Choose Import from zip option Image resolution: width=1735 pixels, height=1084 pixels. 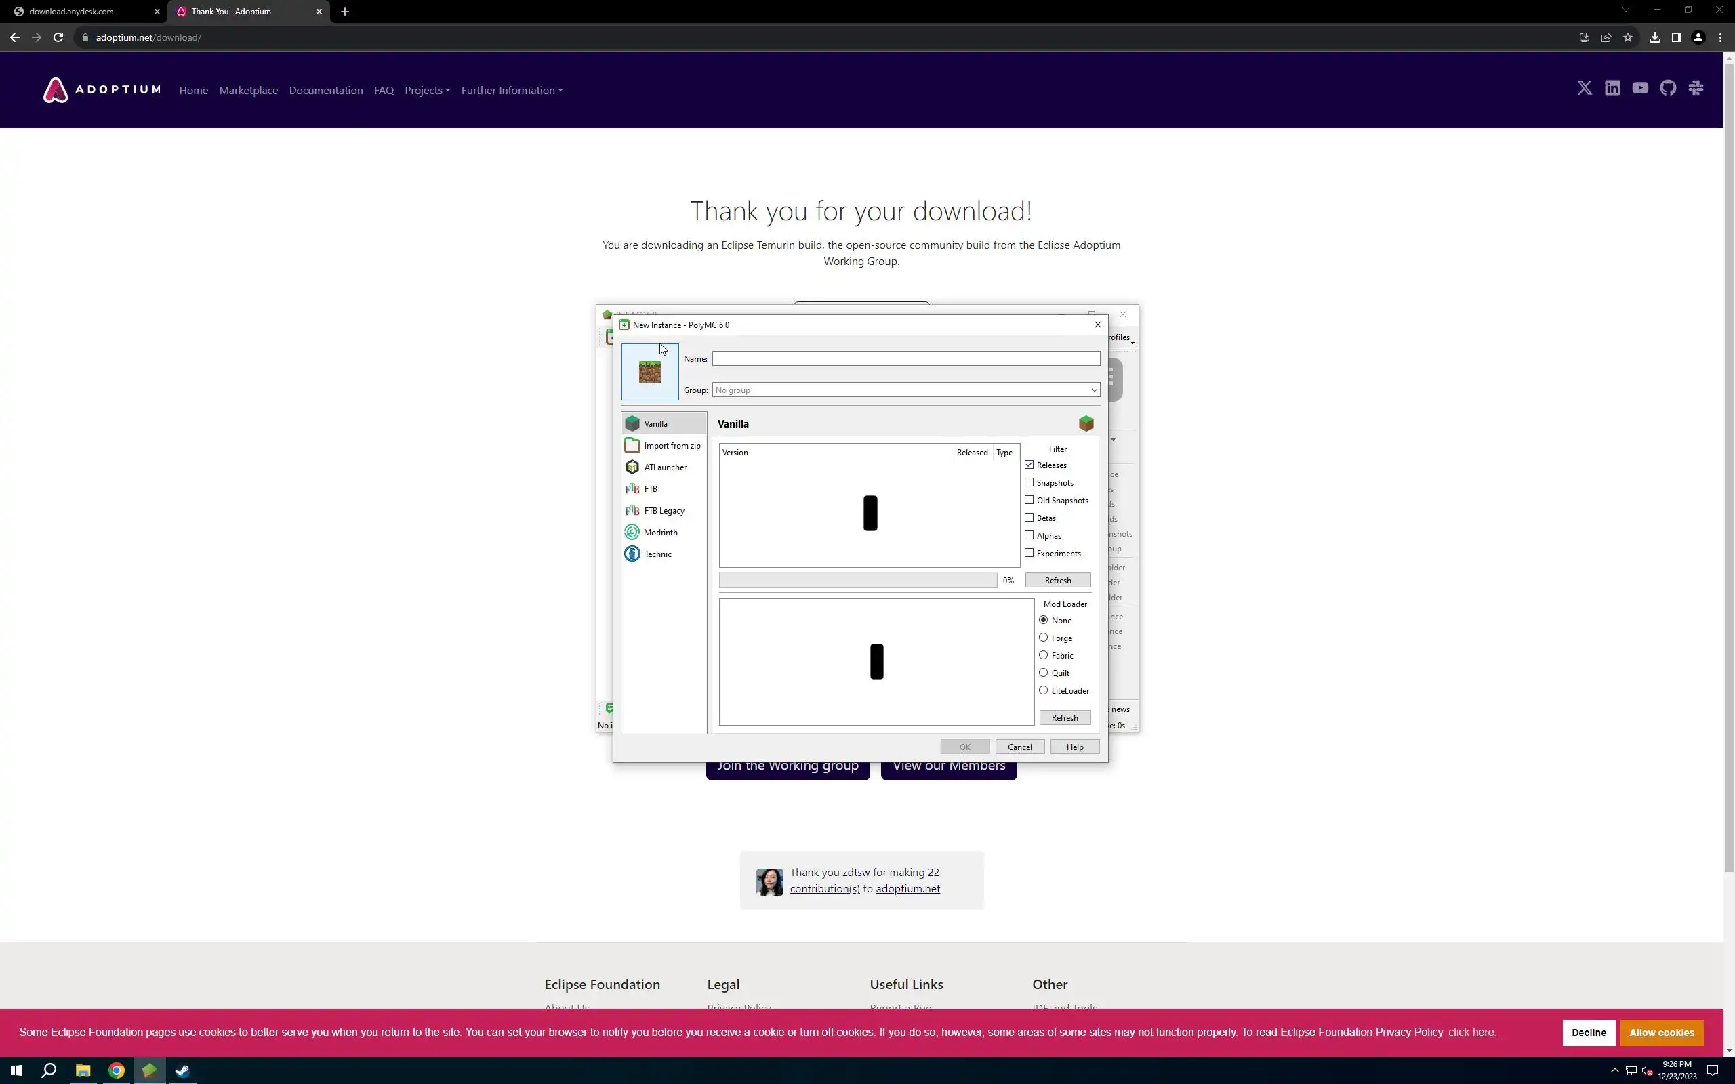coord(671,446)
